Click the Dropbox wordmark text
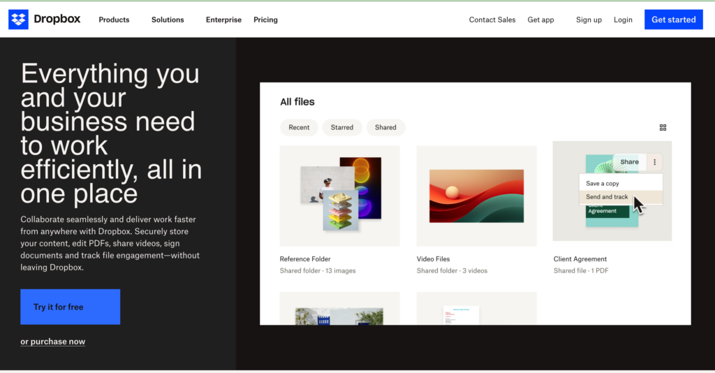 coord(57,19)
